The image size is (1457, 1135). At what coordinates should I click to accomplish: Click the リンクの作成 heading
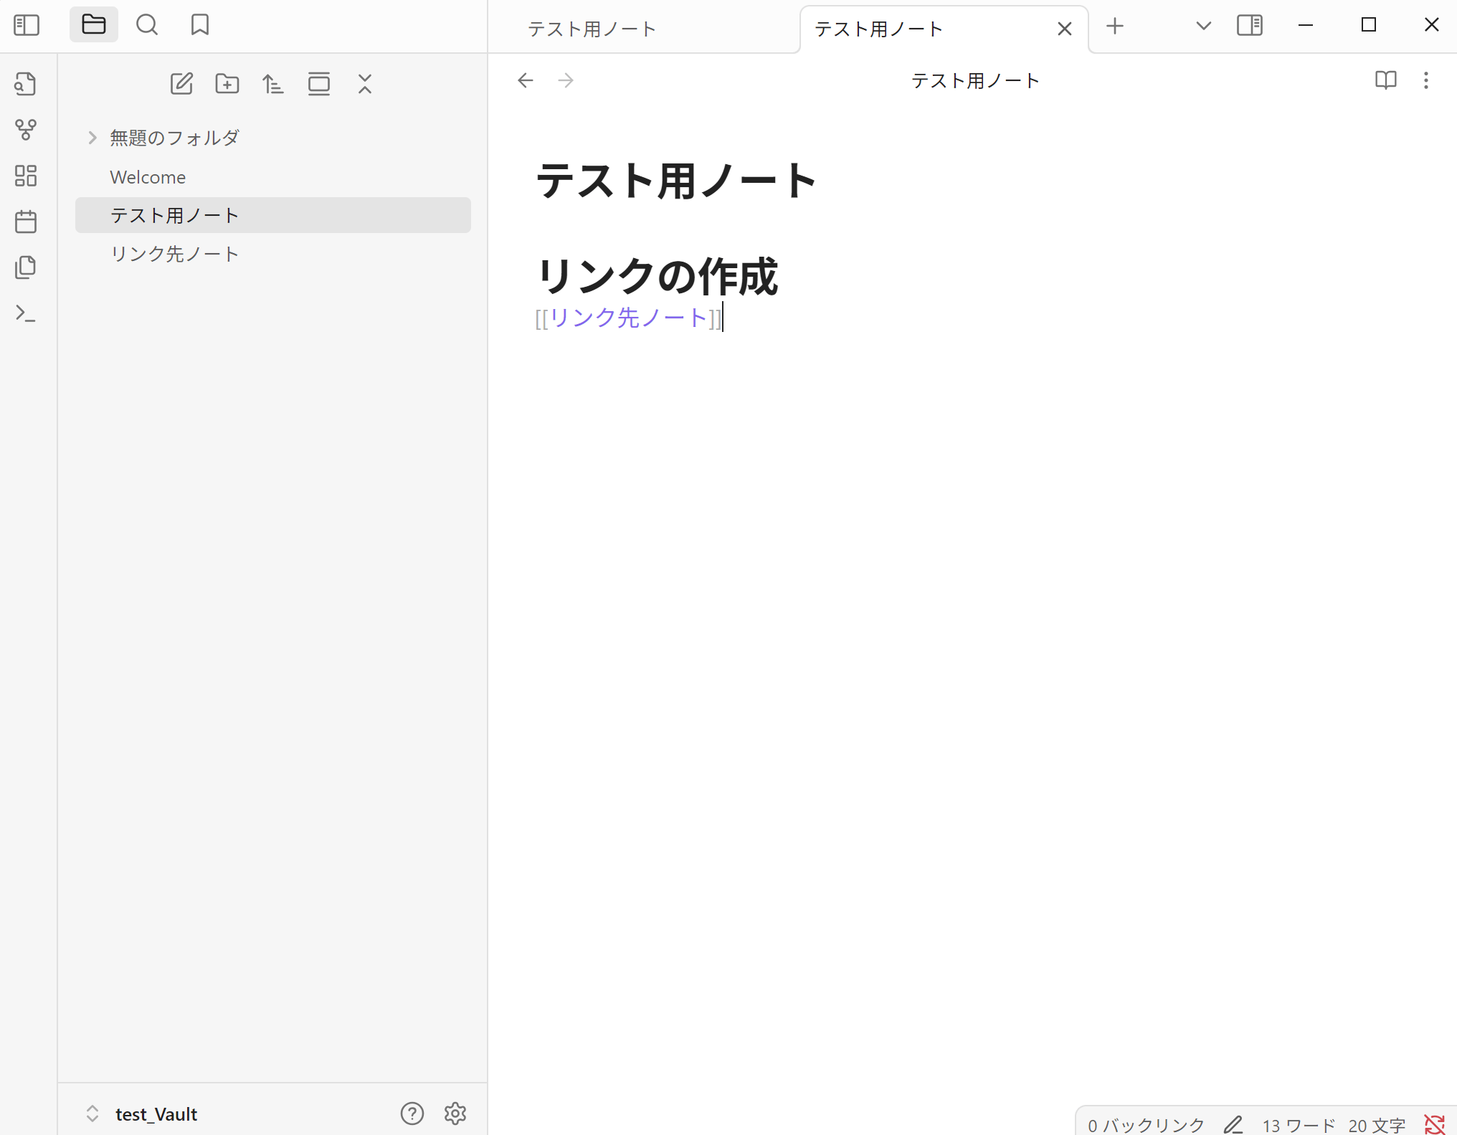pyautogui.click(x=657, y=277)
